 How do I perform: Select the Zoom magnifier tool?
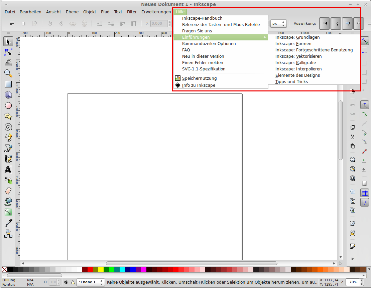pos(8,73)
